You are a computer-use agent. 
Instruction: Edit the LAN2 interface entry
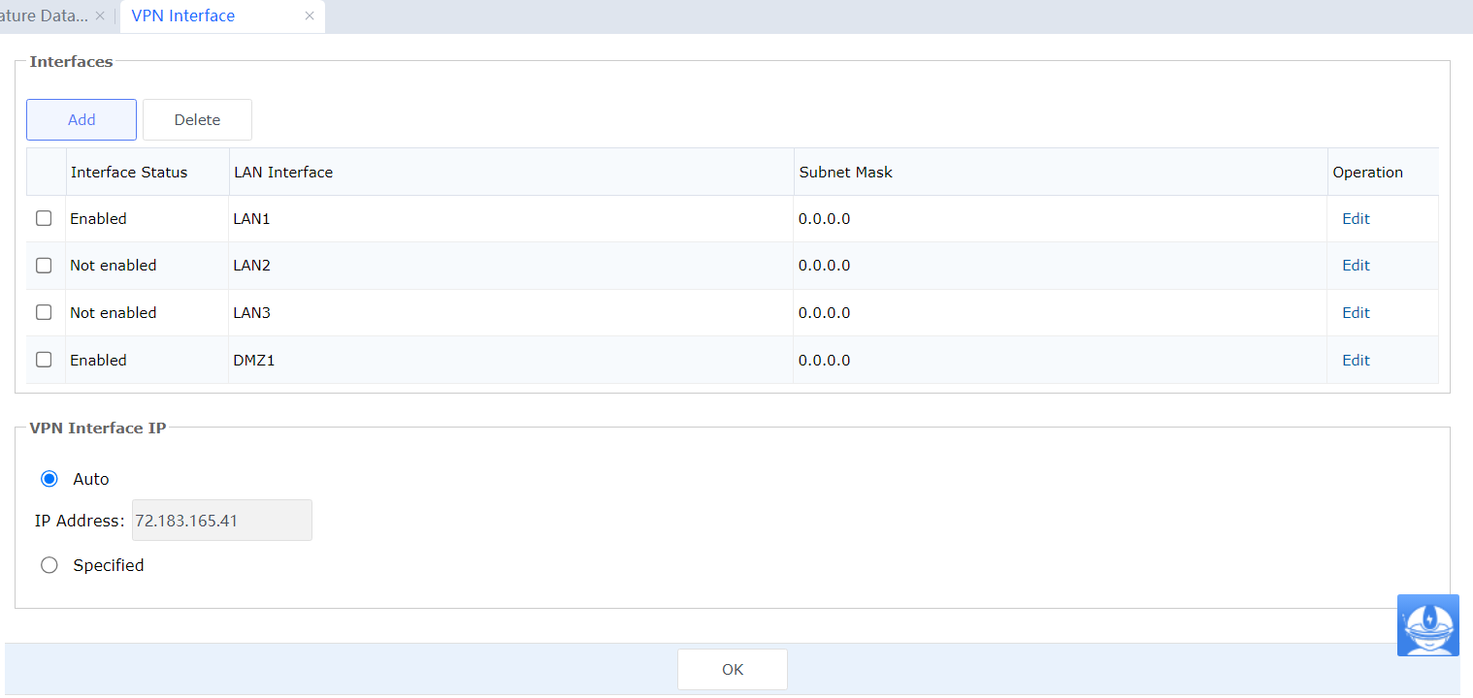pos(1355,266)
